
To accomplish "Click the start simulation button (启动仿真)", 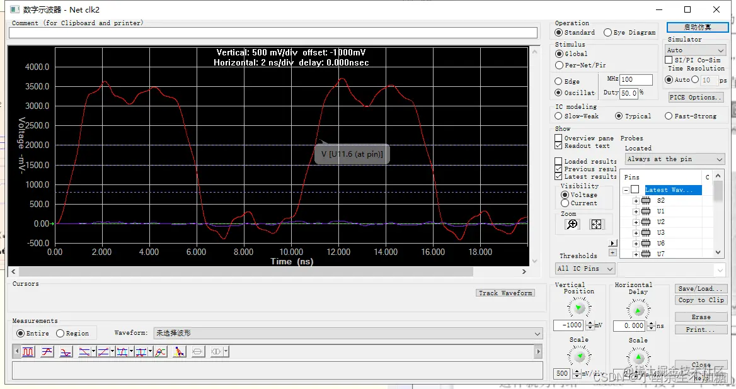I will click(698, 27).
